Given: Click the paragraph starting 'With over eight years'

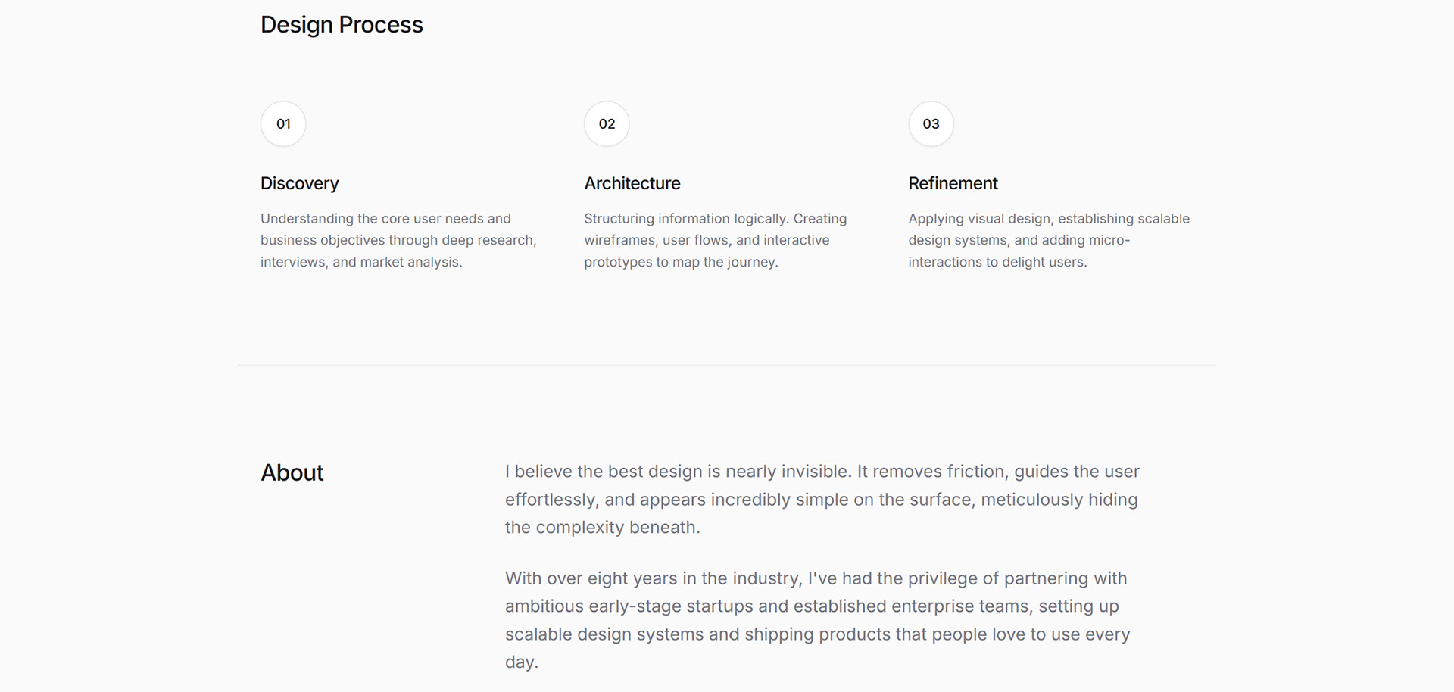Looking at the screenshot, I should pyautogui.click(x=818, y=620).
